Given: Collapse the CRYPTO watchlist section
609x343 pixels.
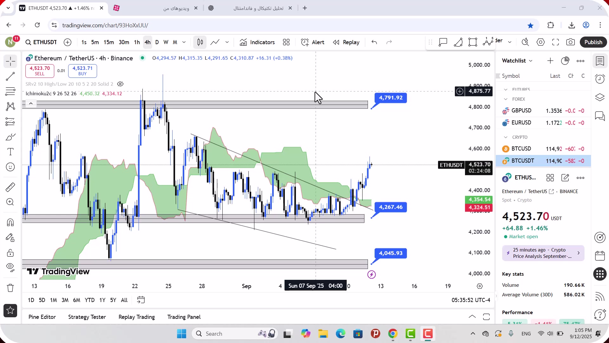Looking at the screenshot, I should click(506, 137).
